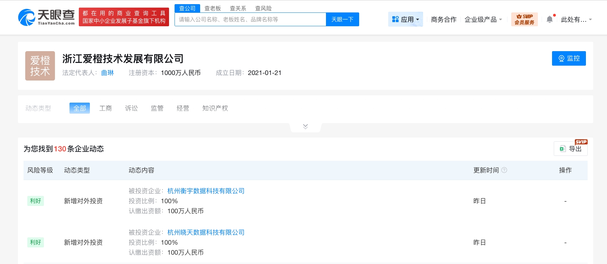Open the notification bell
The image size is (607, 264).
[550, 19]
